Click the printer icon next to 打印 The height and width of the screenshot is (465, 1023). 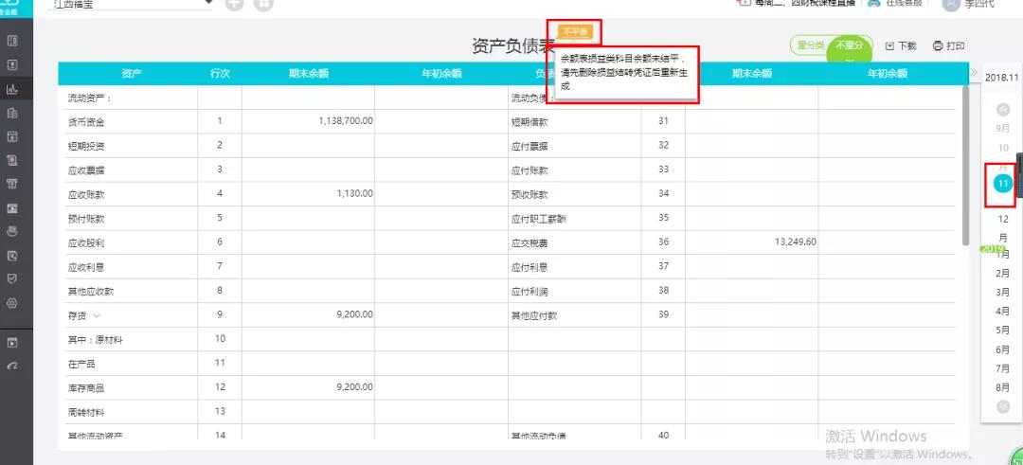click(x=938, y=45)
